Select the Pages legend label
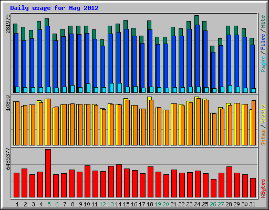Screen dimensions: 269x210 point(263,64)
